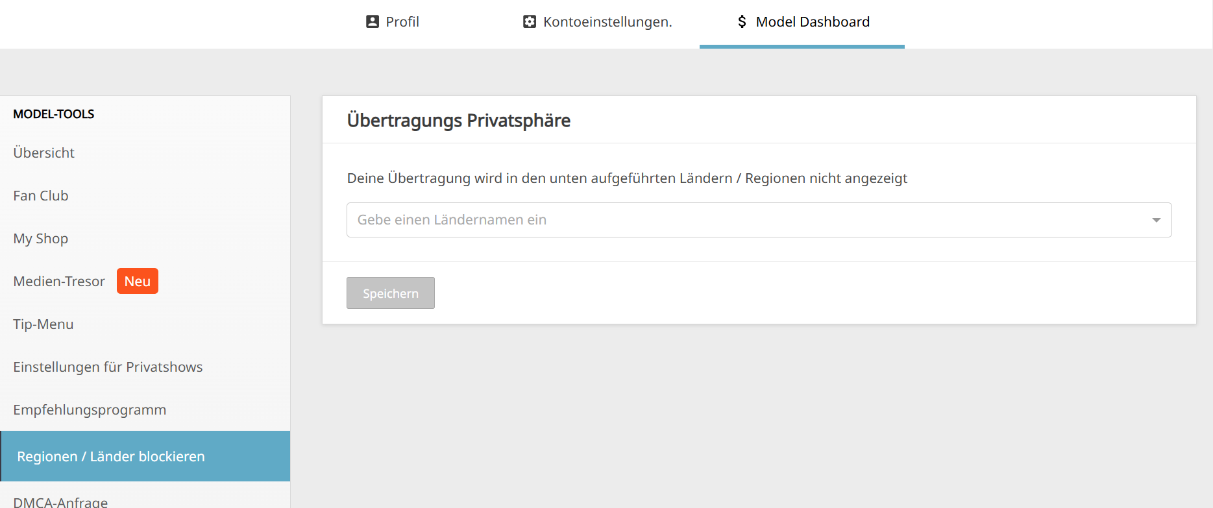The width and height of the screenshot is (1213, 508).
Task: Open the Kontoeinstellungen tab
Action: [607, 22]
